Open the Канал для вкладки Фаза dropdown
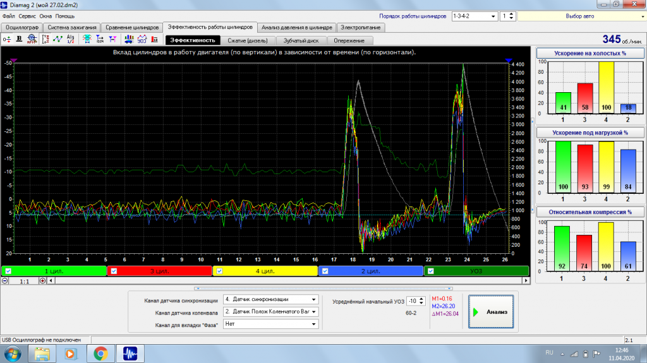The height and width of the screenshot is (363, 647). point(270,324)
